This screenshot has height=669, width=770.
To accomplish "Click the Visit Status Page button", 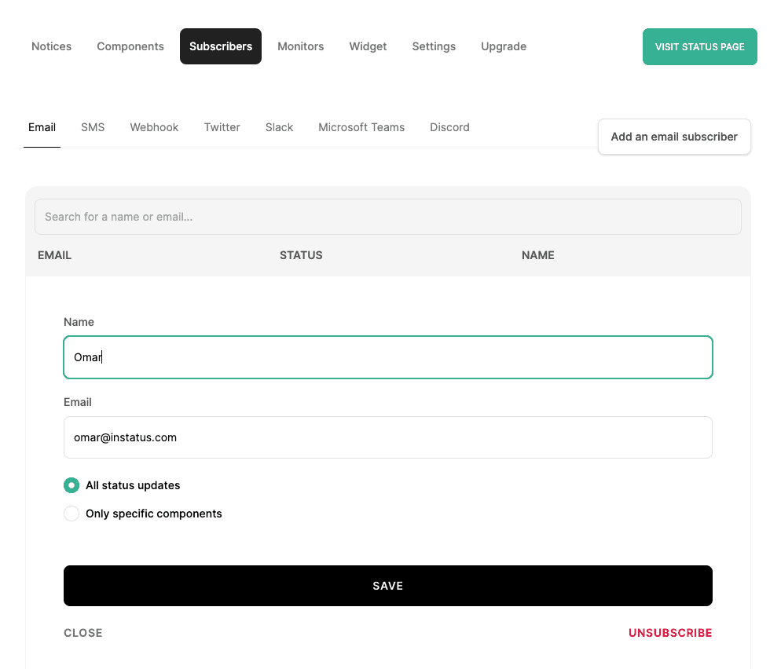I will pos(699,46).
